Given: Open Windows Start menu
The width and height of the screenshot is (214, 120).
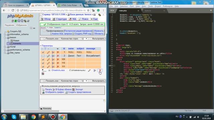Looking at the screenshot, I should 4,117.
